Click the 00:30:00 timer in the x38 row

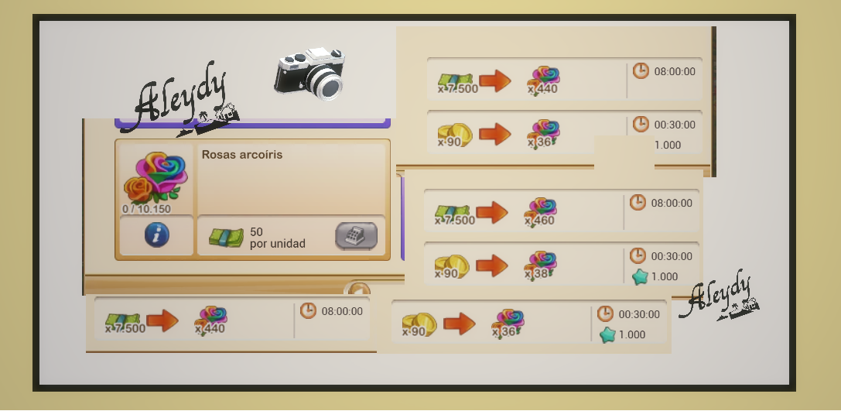[672, 256]
